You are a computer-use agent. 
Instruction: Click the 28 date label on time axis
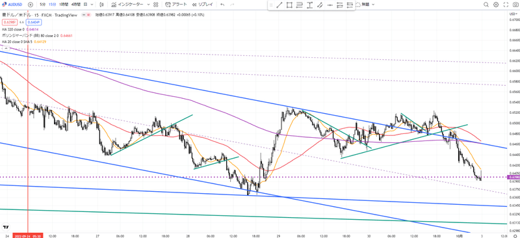(188, 236)
